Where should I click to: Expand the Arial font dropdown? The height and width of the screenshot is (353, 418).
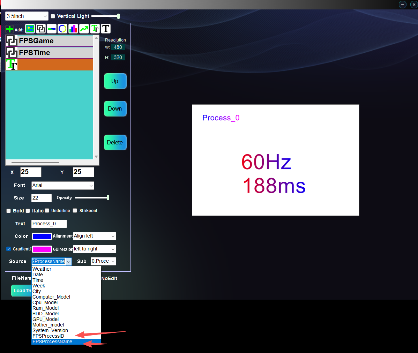[63, 186]
